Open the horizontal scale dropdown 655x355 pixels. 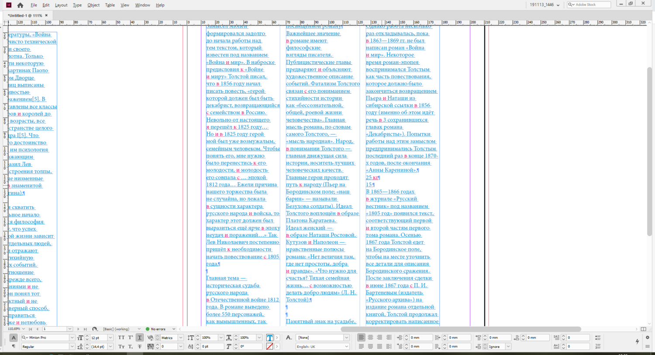[x=259, y=338]
